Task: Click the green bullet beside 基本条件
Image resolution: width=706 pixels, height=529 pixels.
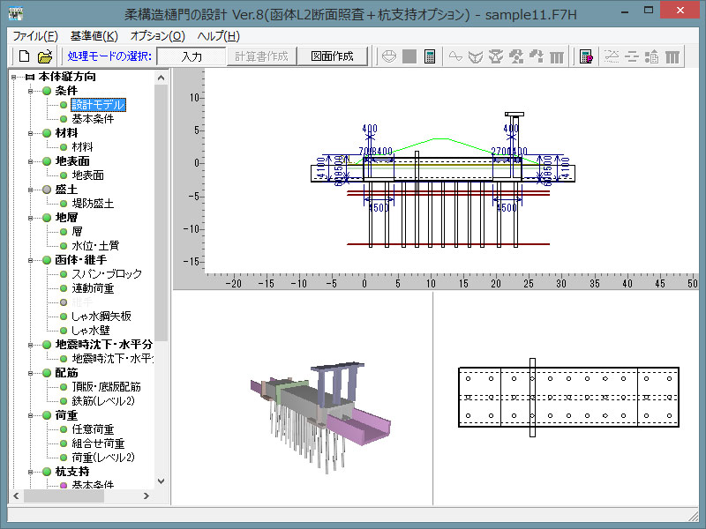Action: click(x=64, y=119)
